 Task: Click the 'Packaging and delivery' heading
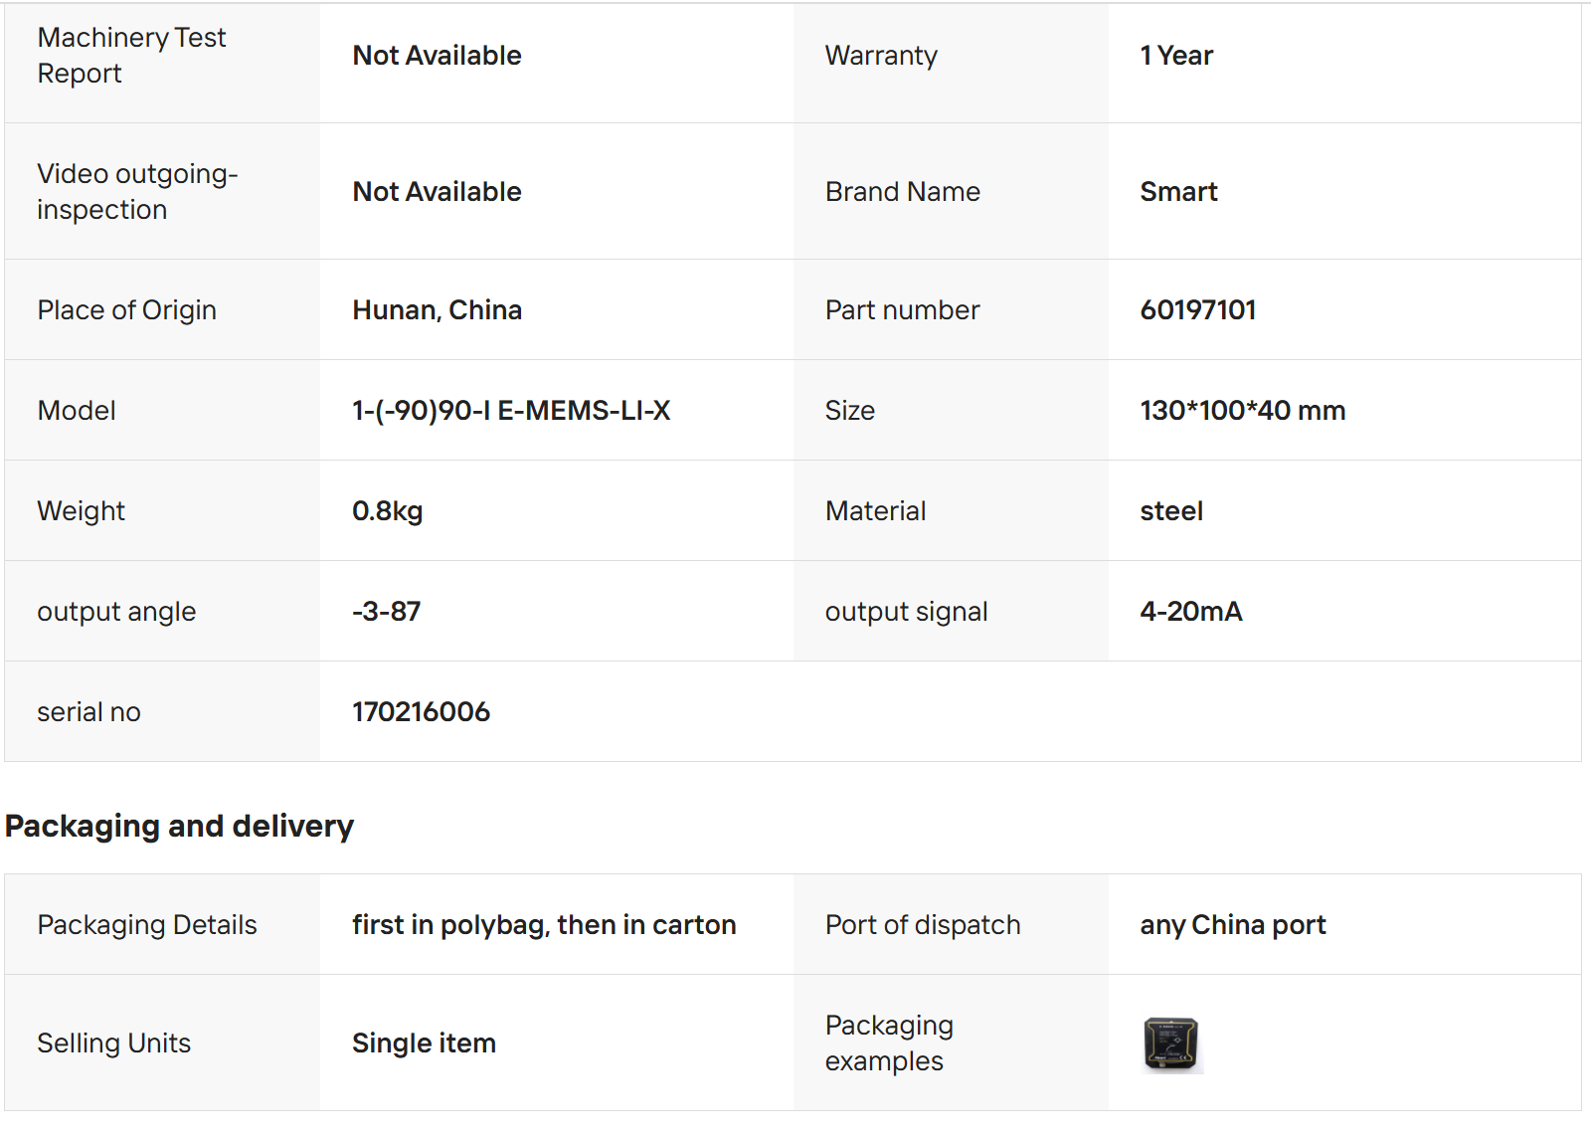[x=179, y=826]
